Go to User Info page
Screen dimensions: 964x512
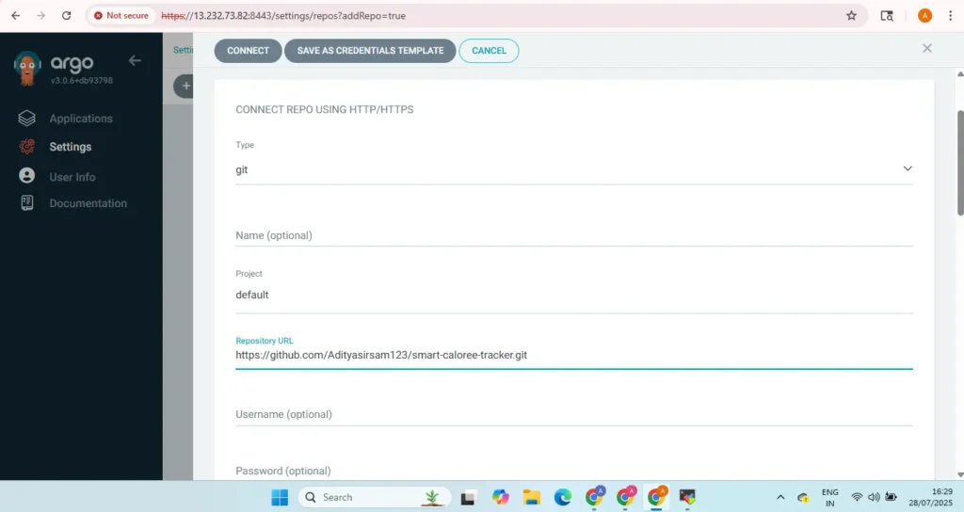coord(72,177)
